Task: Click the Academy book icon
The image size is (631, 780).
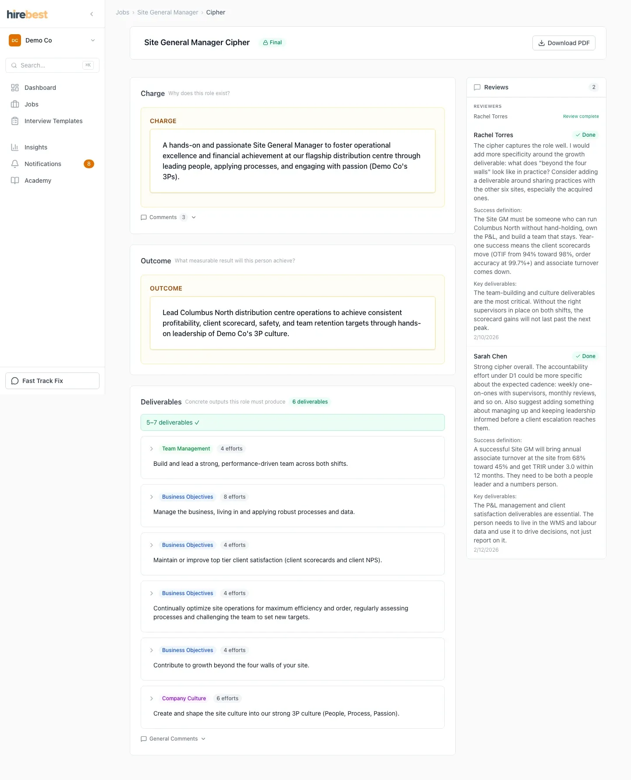Action: pyautogui.click(x=15, y=181)
